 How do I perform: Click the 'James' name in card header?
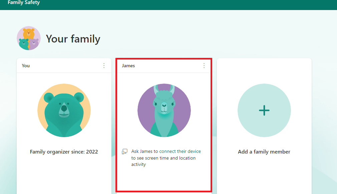[x=128, y=66]
